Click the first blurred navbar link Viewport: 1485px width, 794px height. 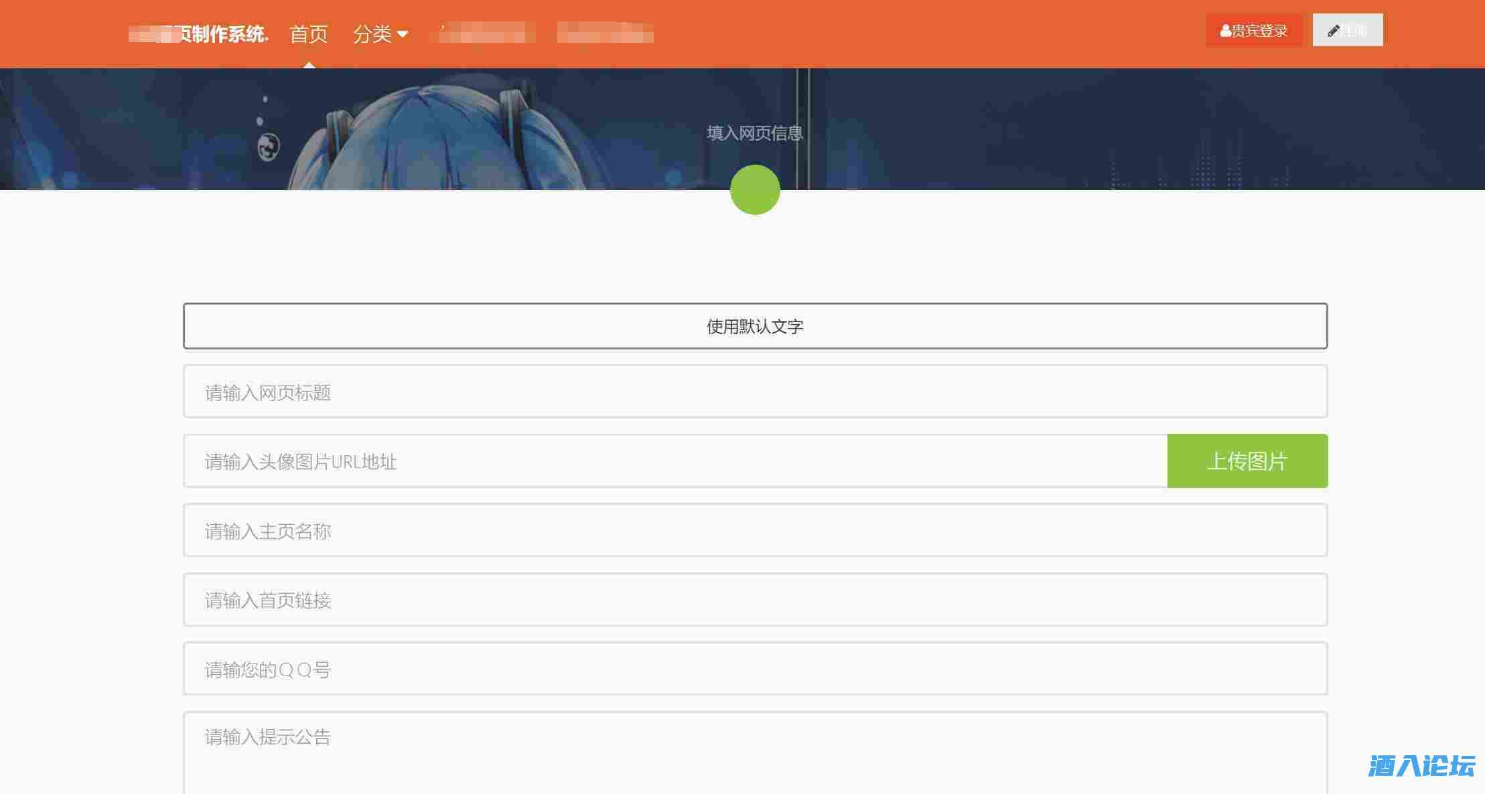point(483,33)
